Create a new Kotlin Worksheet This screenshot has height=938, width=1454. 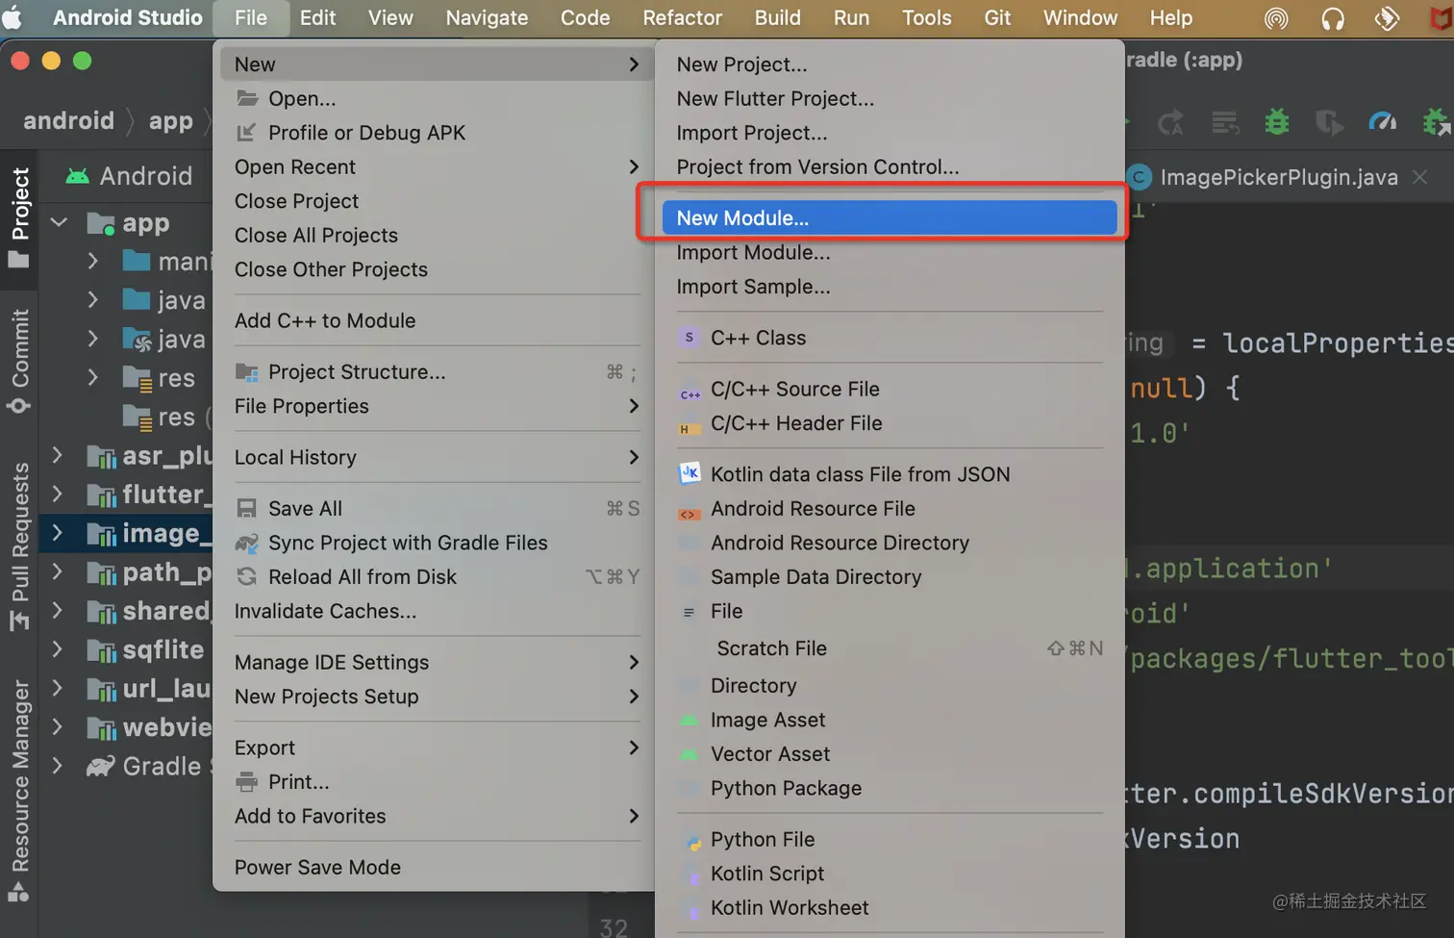pos(890,907)
